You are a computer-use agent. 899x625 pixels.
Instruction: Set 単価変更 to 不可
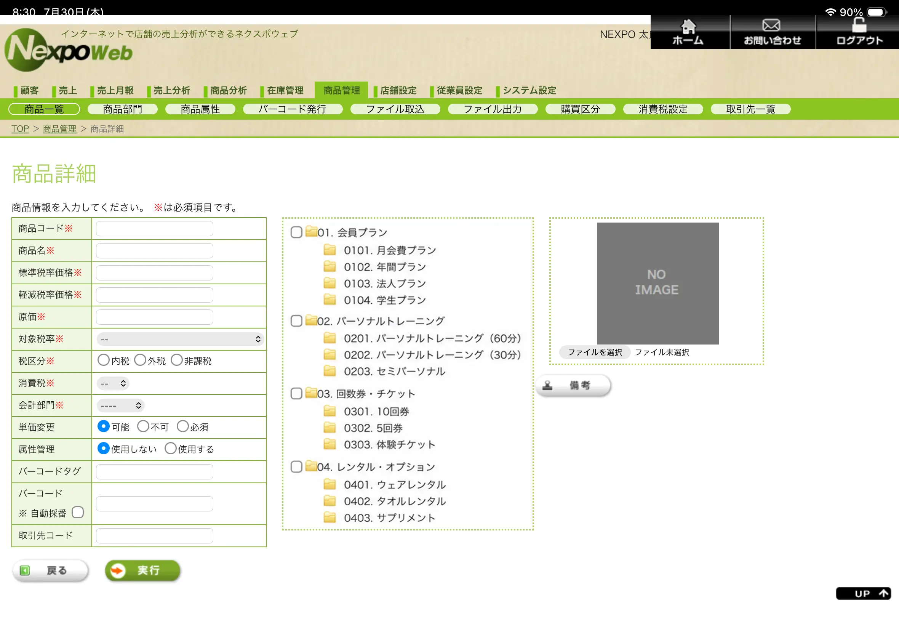(143, 426)
